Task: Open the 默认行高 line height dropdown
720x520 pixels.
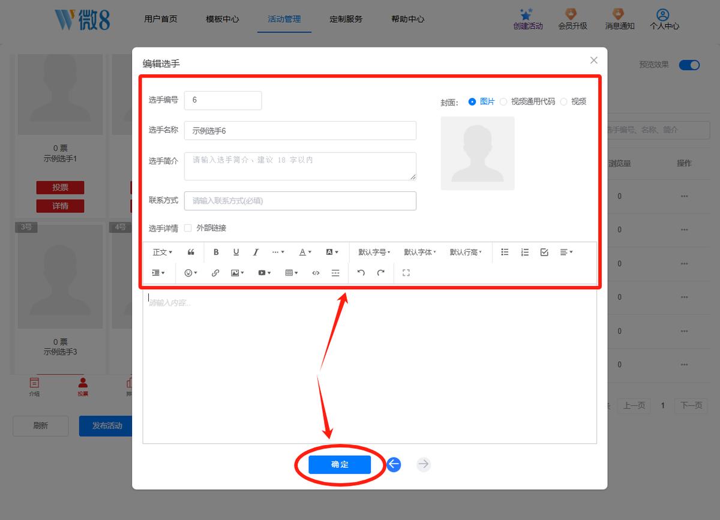Action: (466, 253)
